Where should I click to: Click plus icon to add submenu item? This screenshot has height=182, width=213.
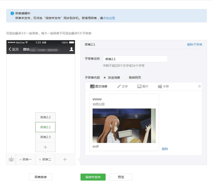click(x=45, y=147)
